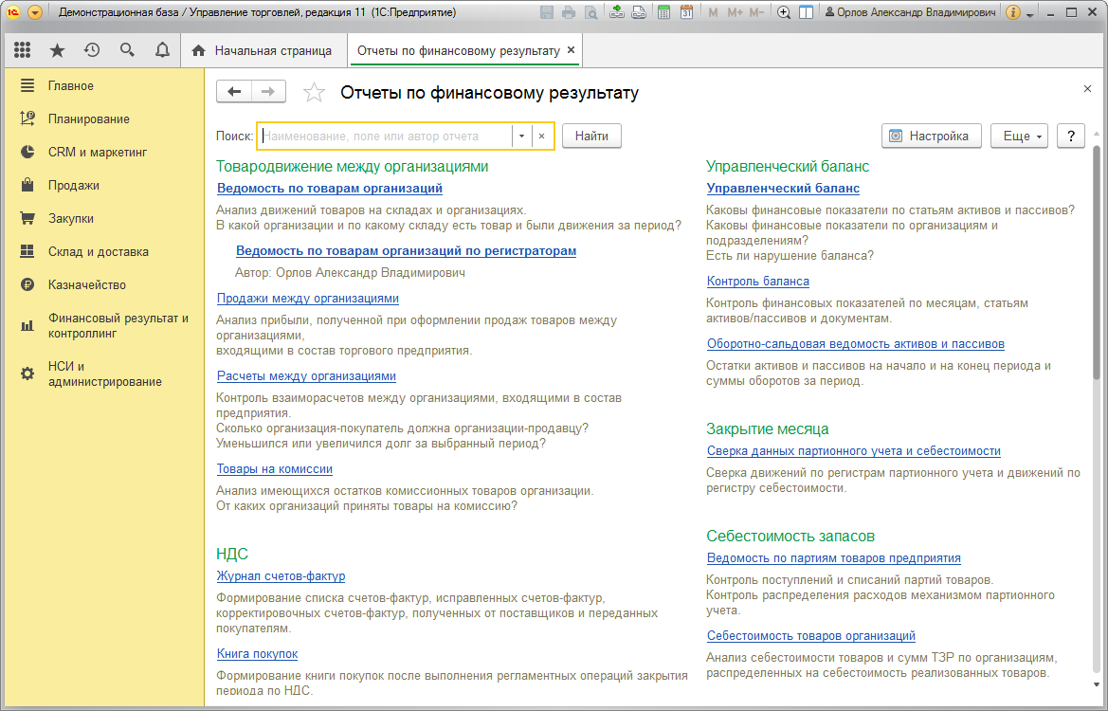Click the Настройка button
Screen dimensions: 1108x711
click(932, 137)
